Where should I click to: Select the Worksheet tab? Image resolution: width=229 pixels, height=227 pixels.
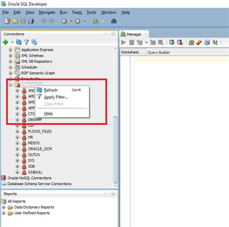[130, 52]
